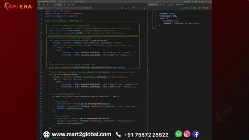
Task: Click the green Run button at the top right
Action: point(187,2)
